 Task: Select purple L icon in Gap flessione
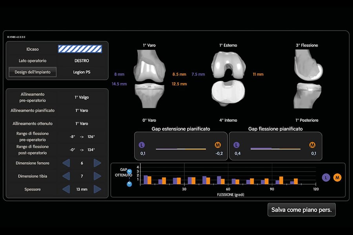[237, 145]
